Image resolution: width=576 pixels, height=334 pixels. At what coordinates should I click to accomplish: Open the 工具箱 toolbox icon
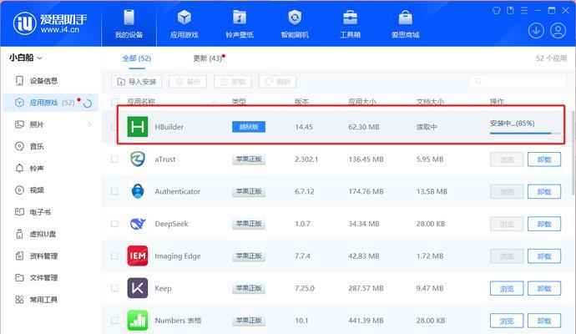[350, 18]
